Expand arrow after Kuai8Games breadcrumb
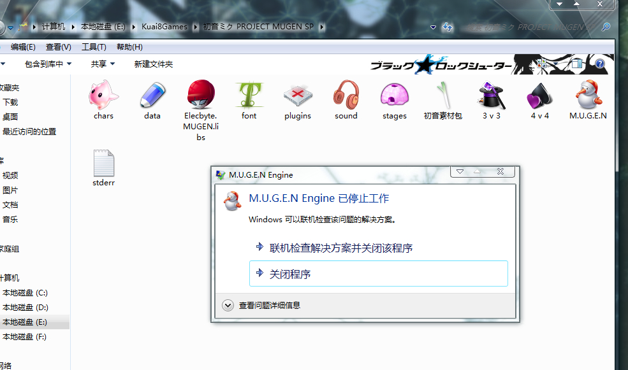Image resolution: width=628 pixels, height=370 pixels. (x=196, y=27)
